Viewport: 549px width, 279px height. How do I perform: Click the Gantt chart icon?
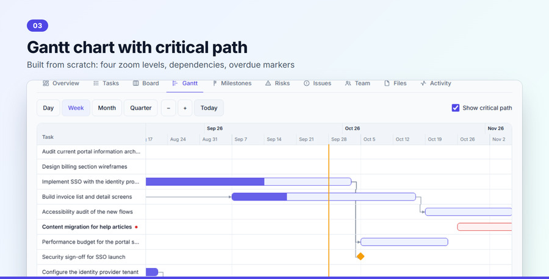point(175,83)
